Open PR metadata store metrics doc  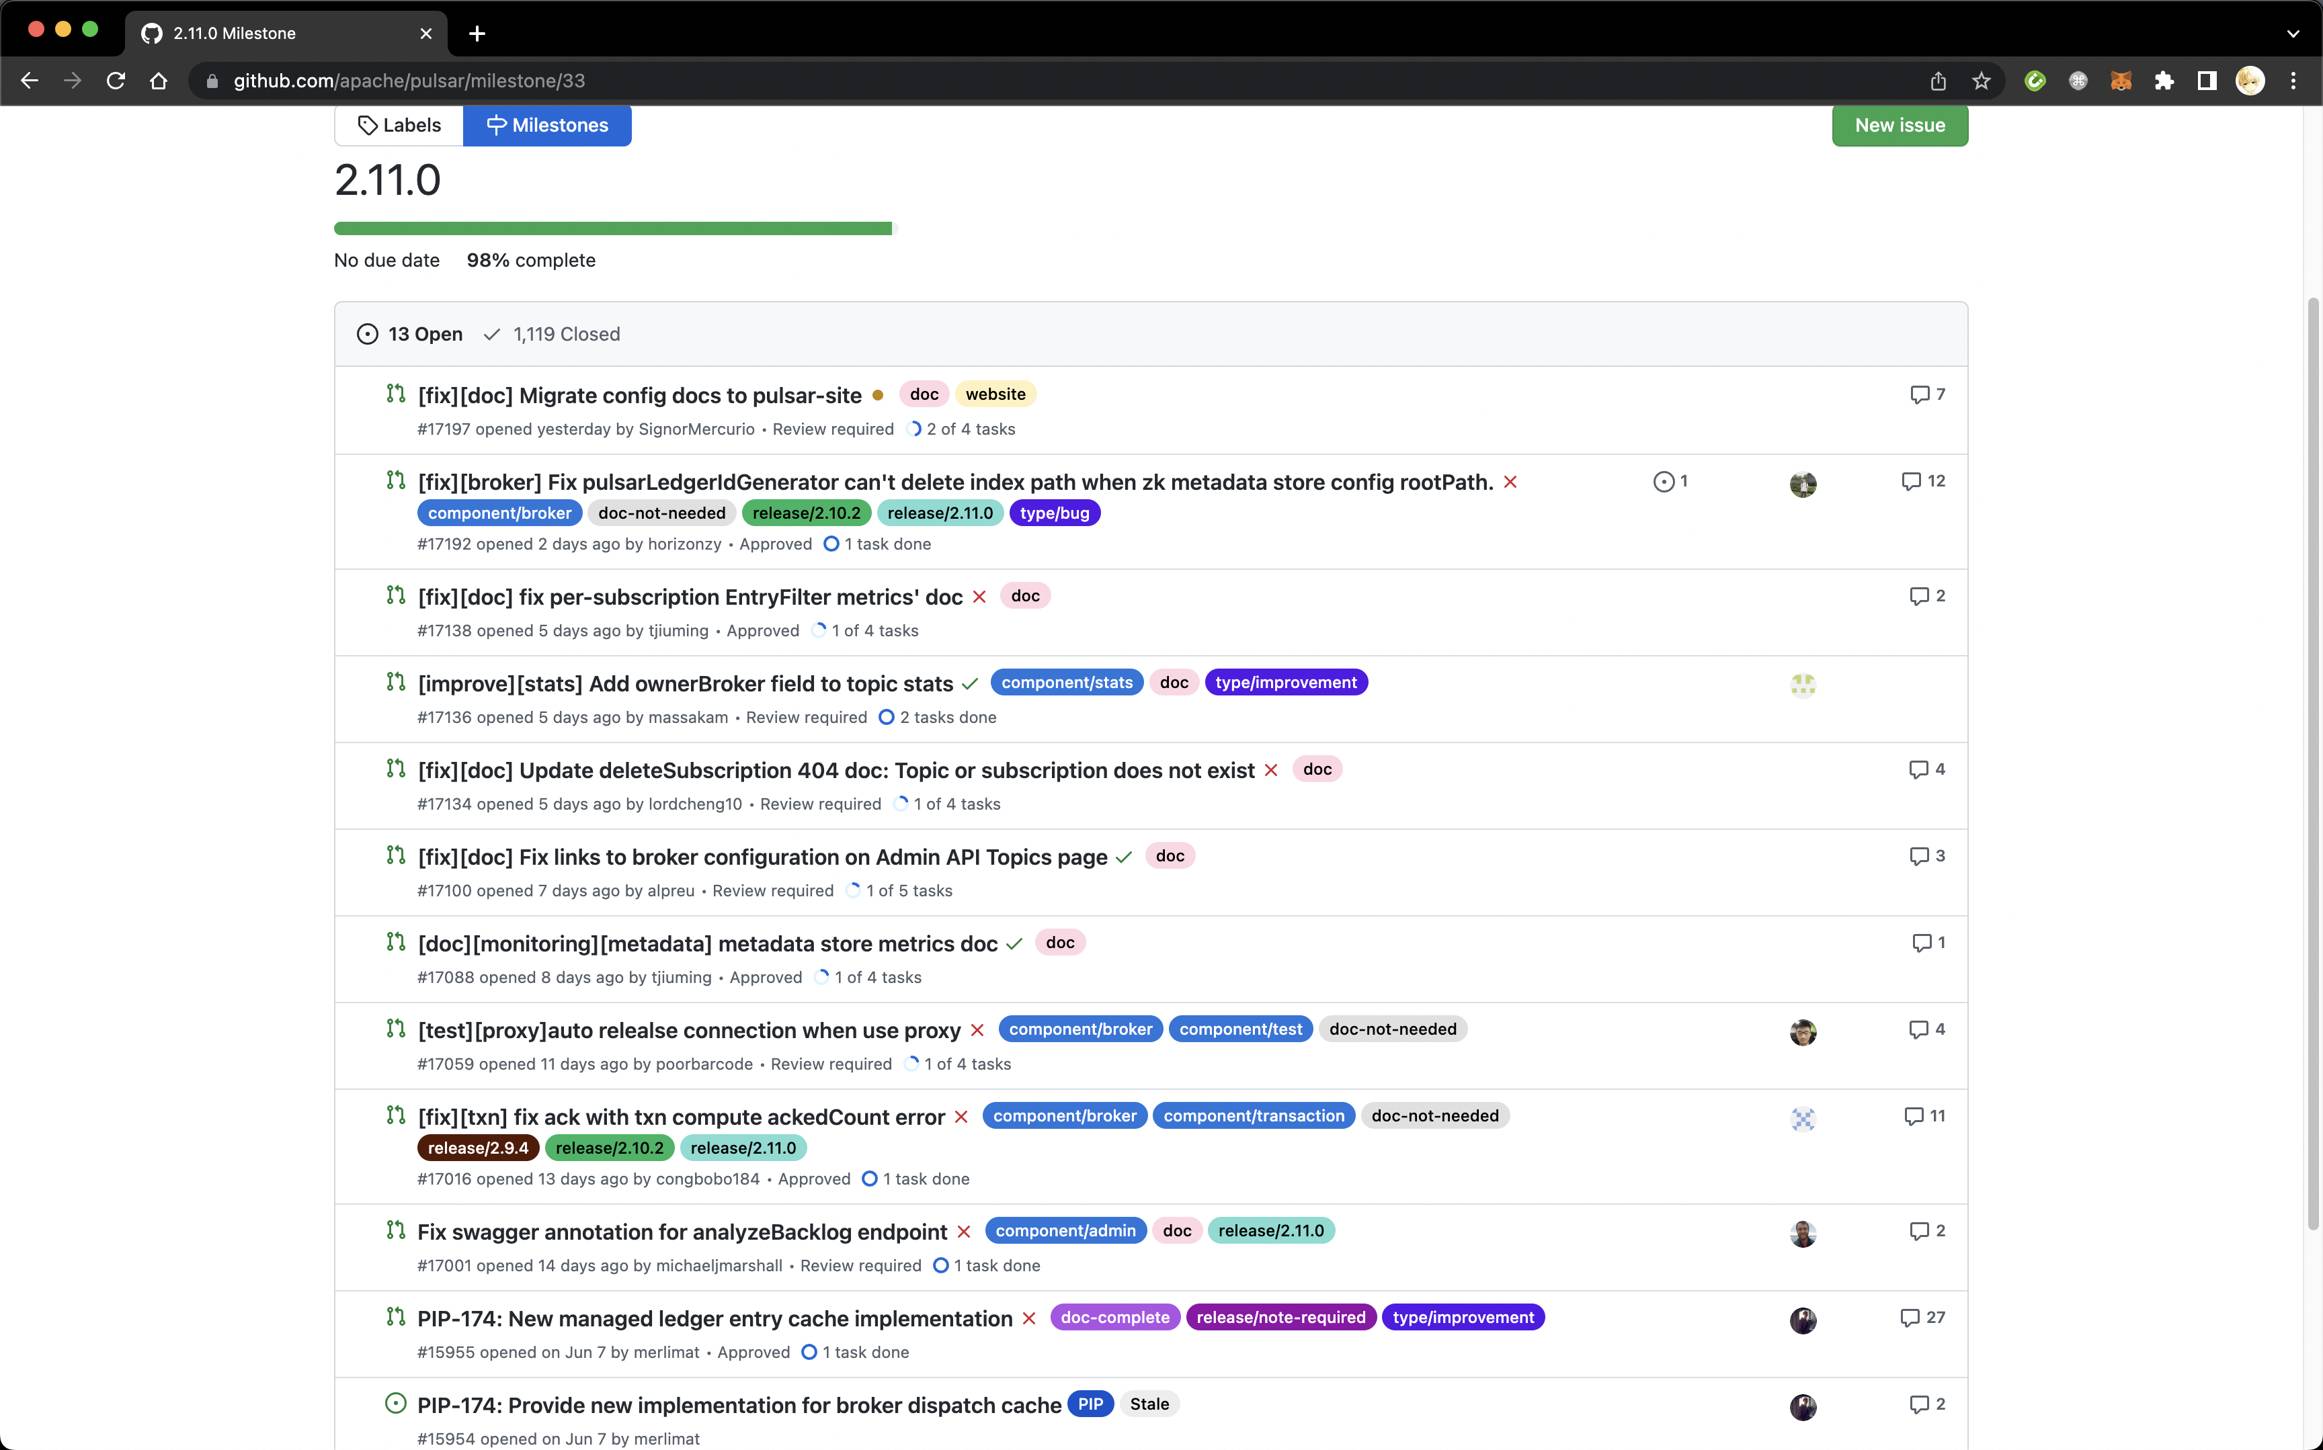click(707, 943)
